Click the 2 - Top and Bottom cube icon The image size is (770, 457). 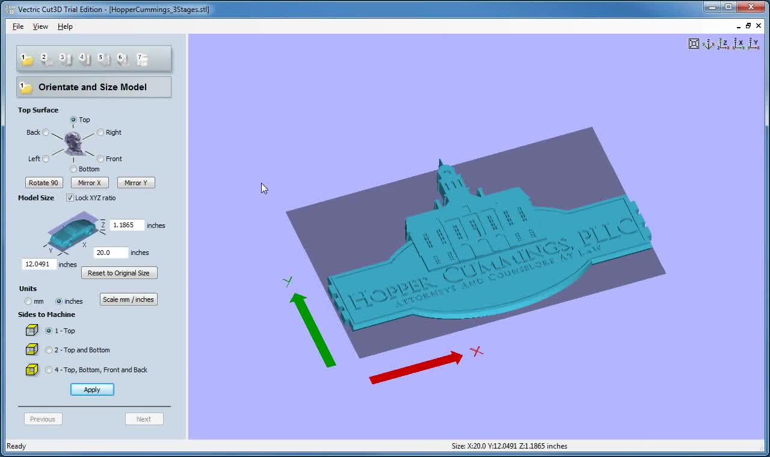[x=32, y=349]
